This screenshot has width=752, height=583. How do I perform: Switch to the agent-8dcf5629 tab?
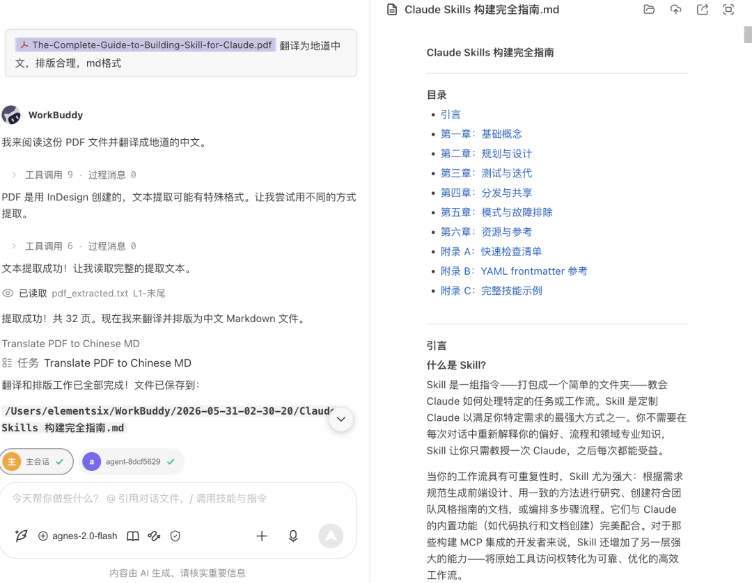coord(132,462)
